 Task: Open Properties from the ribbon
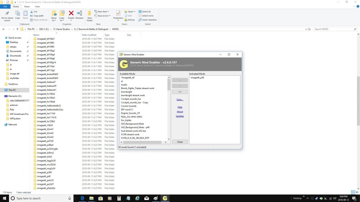118,15
